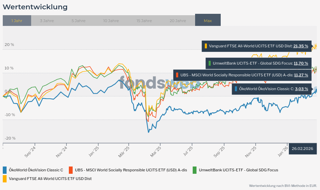The height and width of the screenshot is (190, 320).
Task: Switch to the 5 Jahre tab
Action: coord(79,21)
